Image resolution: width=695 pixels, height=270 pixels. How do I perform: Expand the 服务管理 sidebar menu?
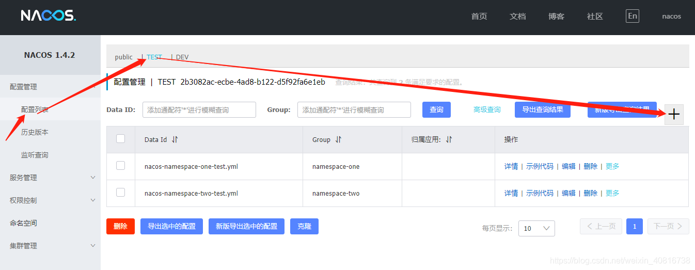[50, 178]
